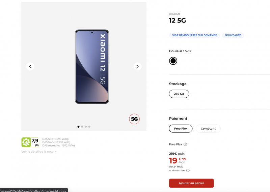The width and height of the screenshot is (270, 192).
Task: Click the previous image arrow
Action: [x=30, y=66]
